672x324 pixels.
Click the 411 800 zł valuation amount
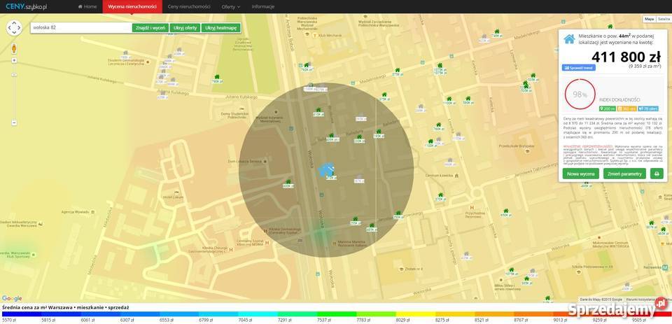point(626,57)
